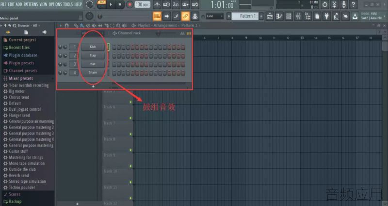Open the Pattern 1 selector

coord(245,16)
